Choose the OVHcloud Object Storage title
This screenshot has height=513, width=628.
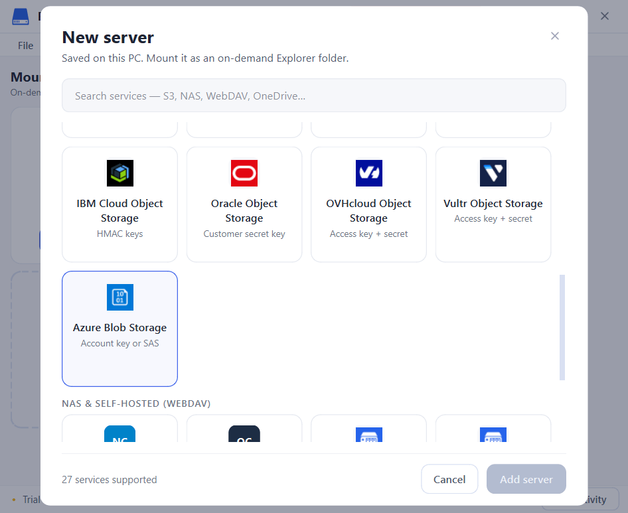[368, 210]
